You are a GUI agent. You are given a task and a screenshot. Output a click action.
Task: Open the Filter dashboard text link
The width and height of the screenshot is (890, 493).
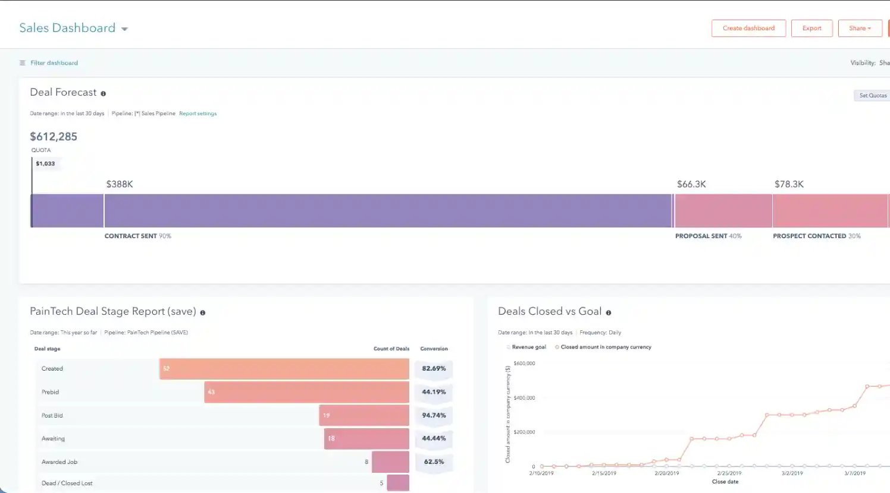(x=54, y=63)
